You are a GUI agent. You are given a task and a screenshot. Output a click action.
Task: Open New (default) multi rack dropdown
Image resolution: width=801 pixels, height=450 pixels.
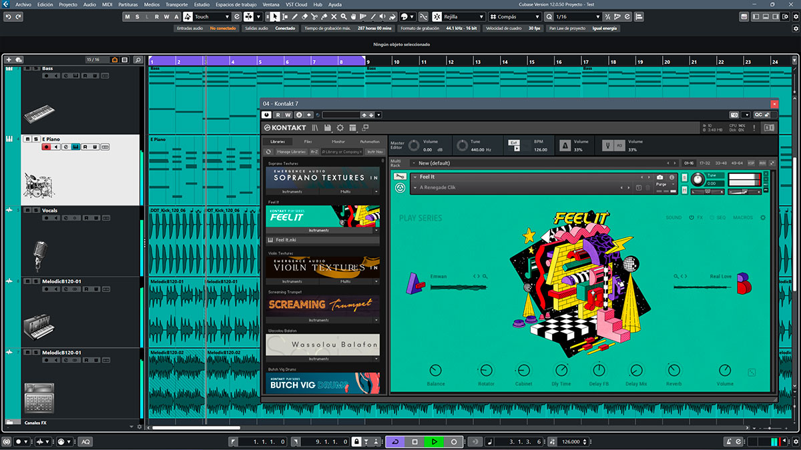(414, 163)
